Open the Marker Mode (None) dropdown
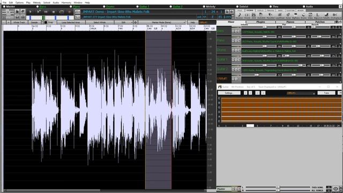This screenshot has width=343, height=193. point(162,23)
